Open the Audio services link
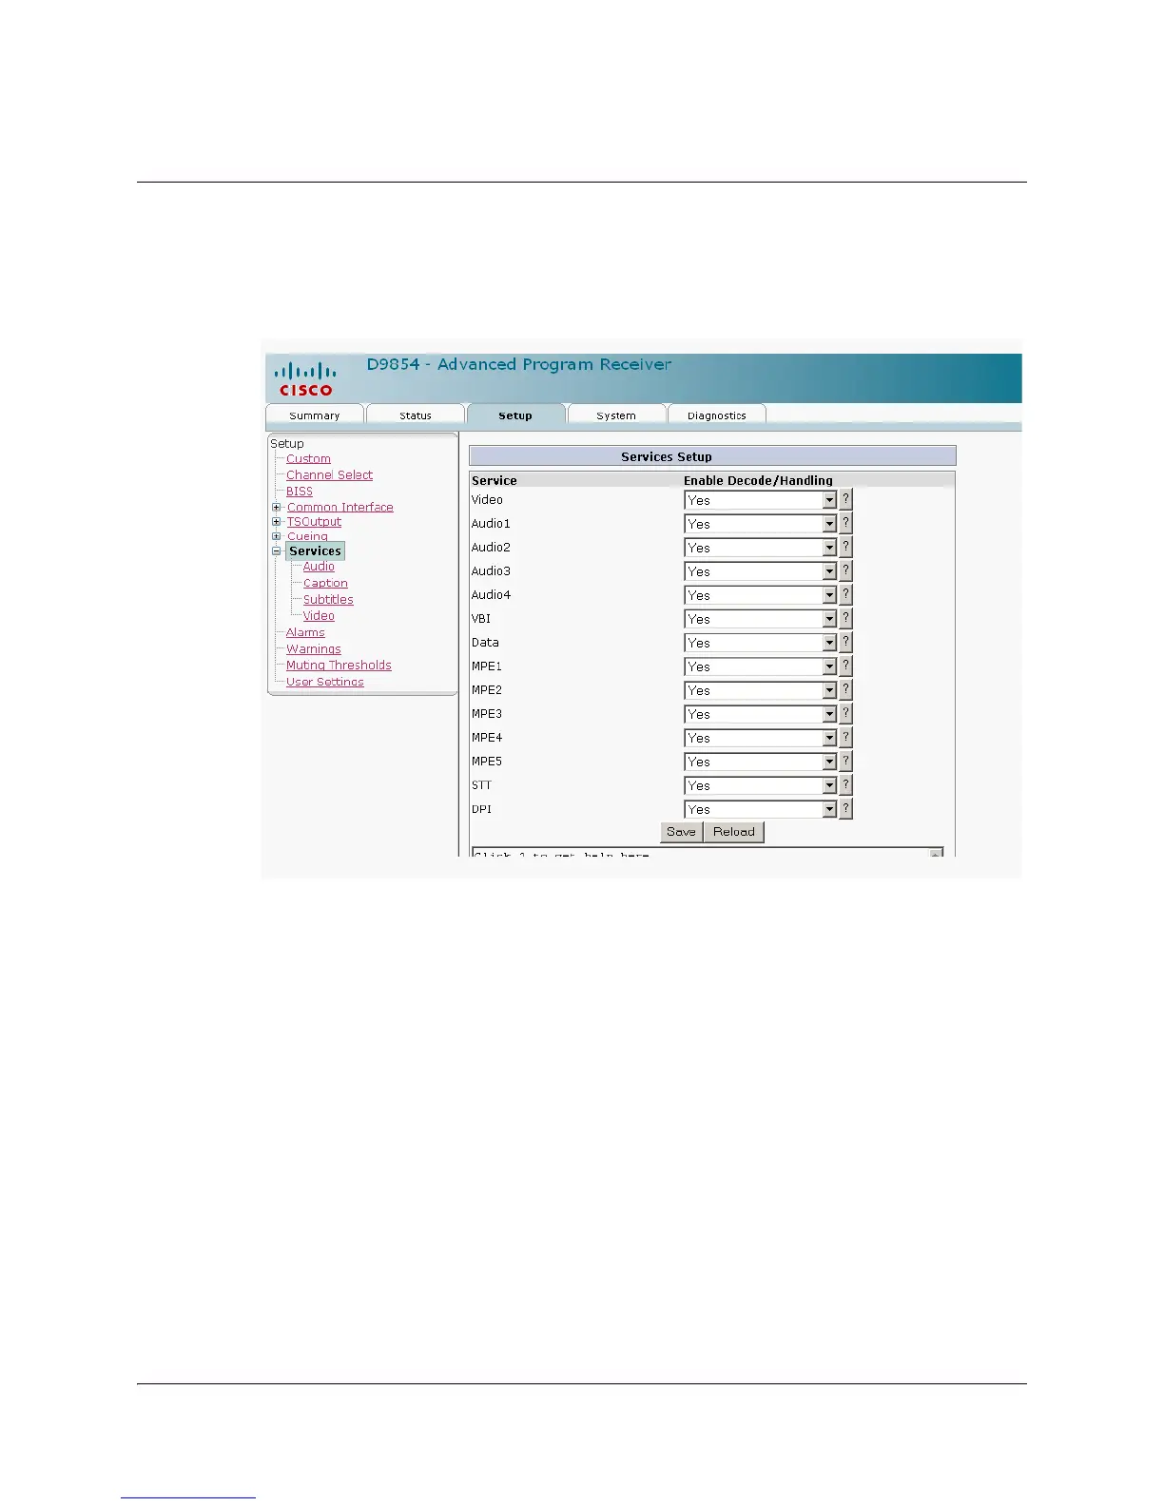The image size is (1164, 1506). (x=319, y=566)
